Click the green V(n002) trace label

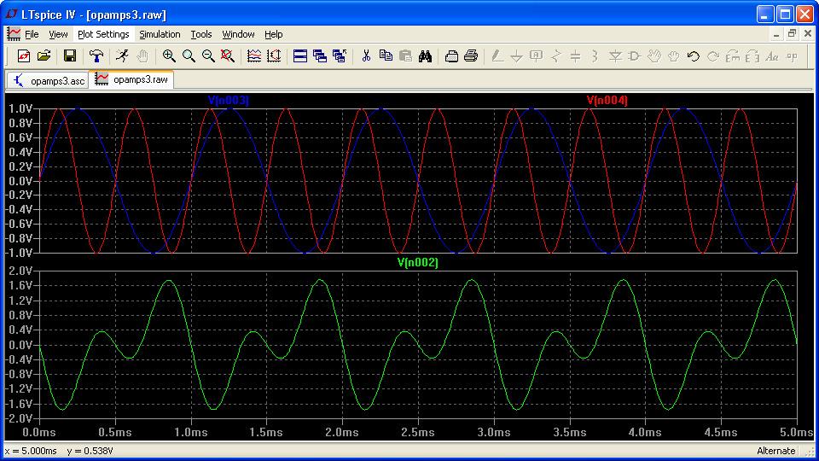417,262
